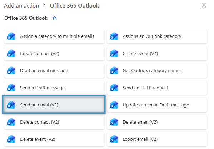Click Outlook icon beside Create event (V4)

(114, 53)
